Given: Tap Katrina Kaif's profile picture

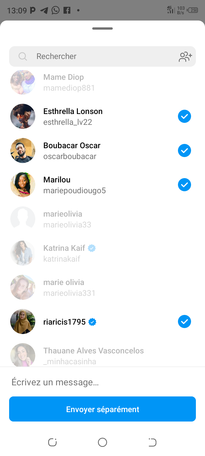Looking at the screenshot, I should [x=23, y=253].
